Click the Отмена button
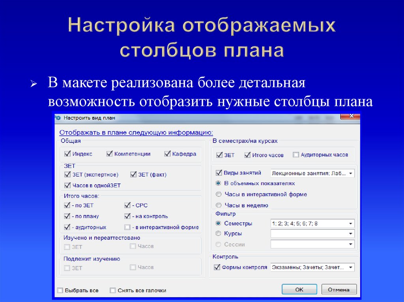This screenshot has height=302, width=404. click(x=339, y=289)
